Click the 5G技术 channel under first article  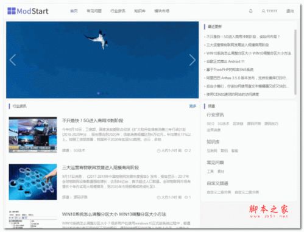click(79, 150)
